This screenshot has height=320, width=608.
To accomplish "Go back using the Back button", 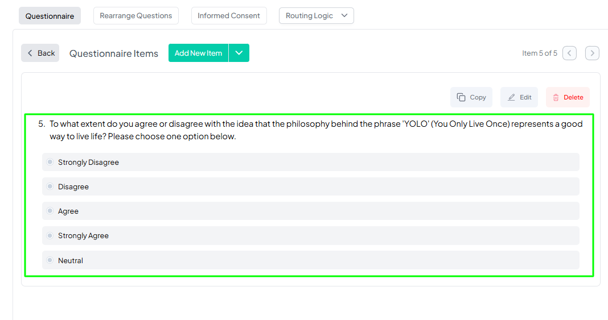I will 40,53.
